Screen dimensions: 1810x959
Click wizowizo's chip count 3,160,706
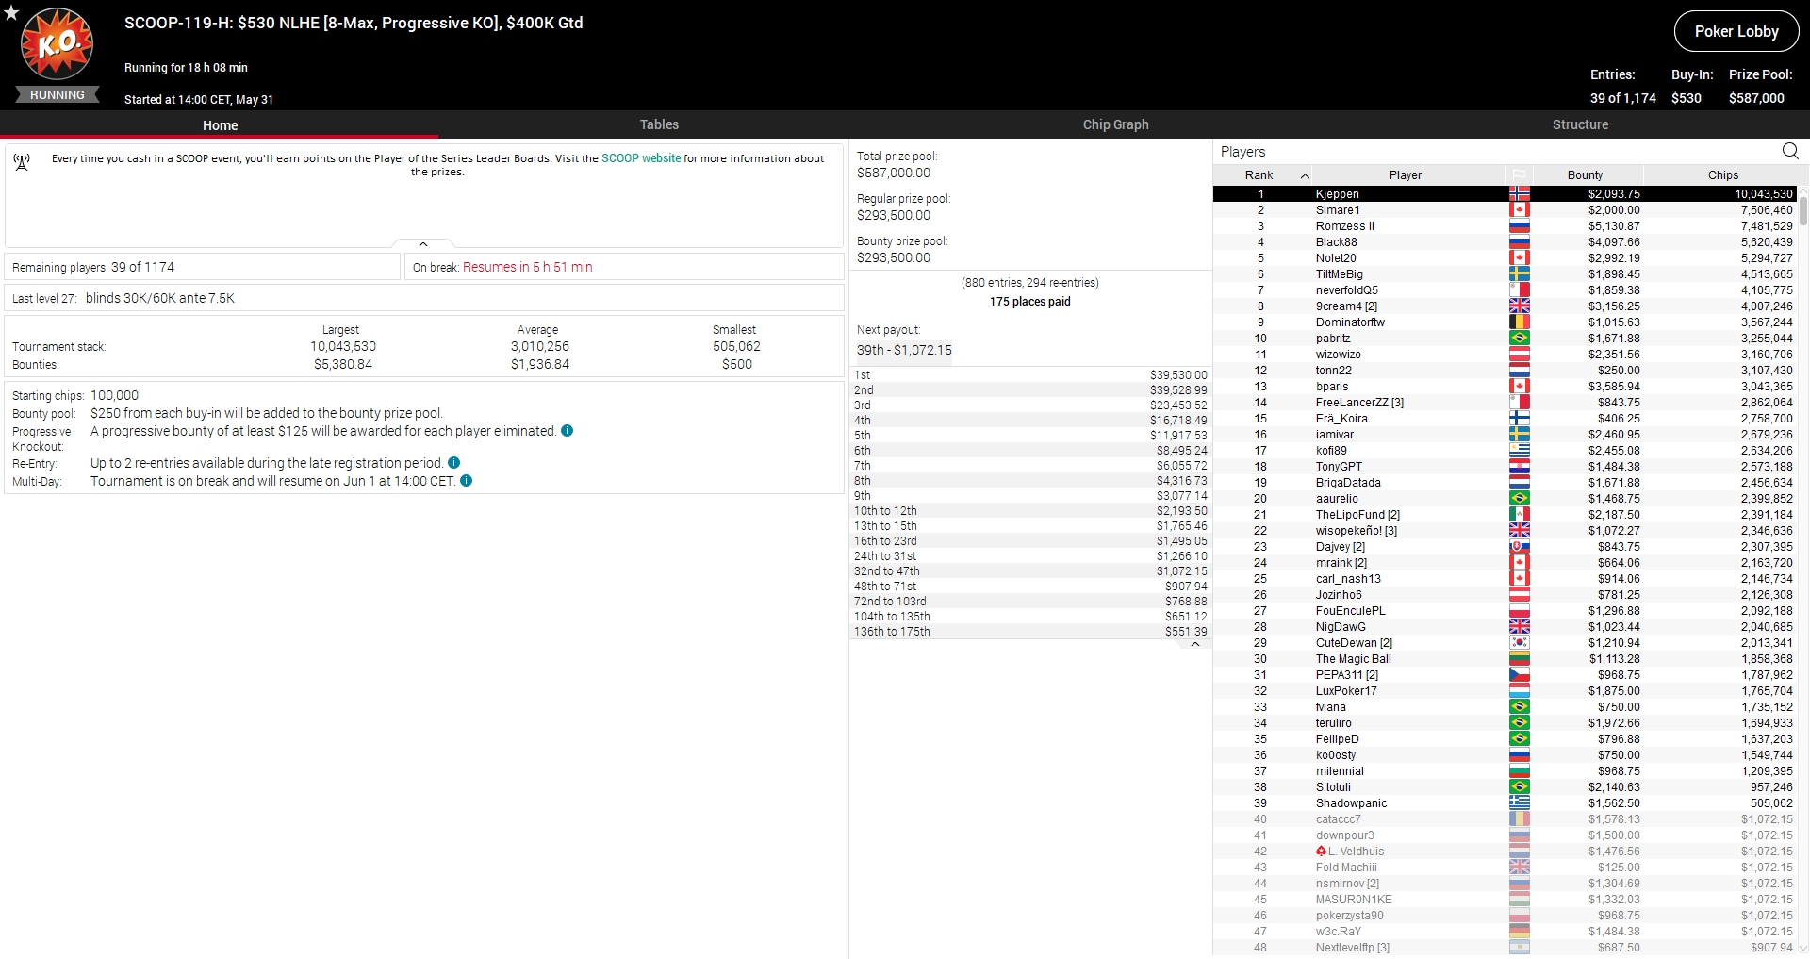pos(1767,355)
